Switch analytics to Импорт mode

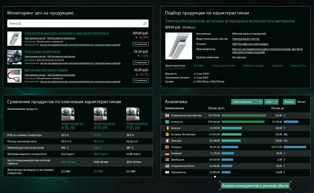point(301,102)
